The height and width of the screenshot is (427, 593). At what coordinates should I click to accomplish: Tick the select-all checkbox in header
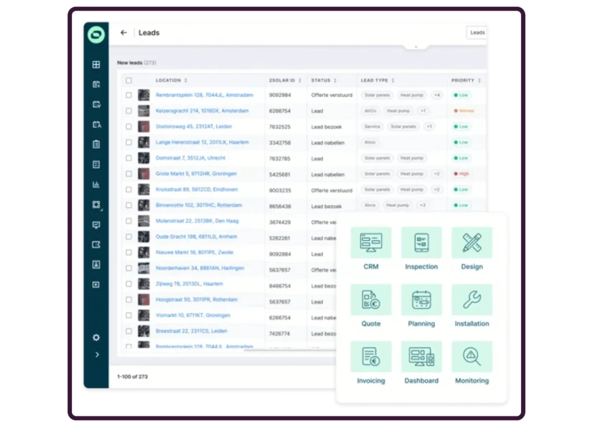[x=129, y=81]
